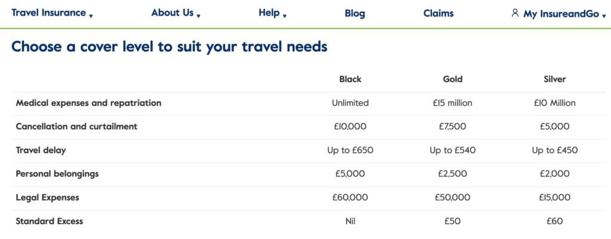This screenshot has width=611, height=239.
Task: Open the About Us menu
Action: [172, 13]
